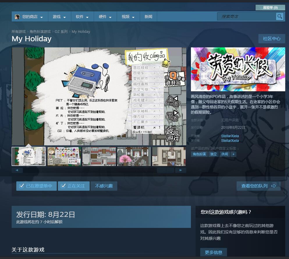Click the user avatar in store menu
The image size is (289, 259).
click(17, 17)
